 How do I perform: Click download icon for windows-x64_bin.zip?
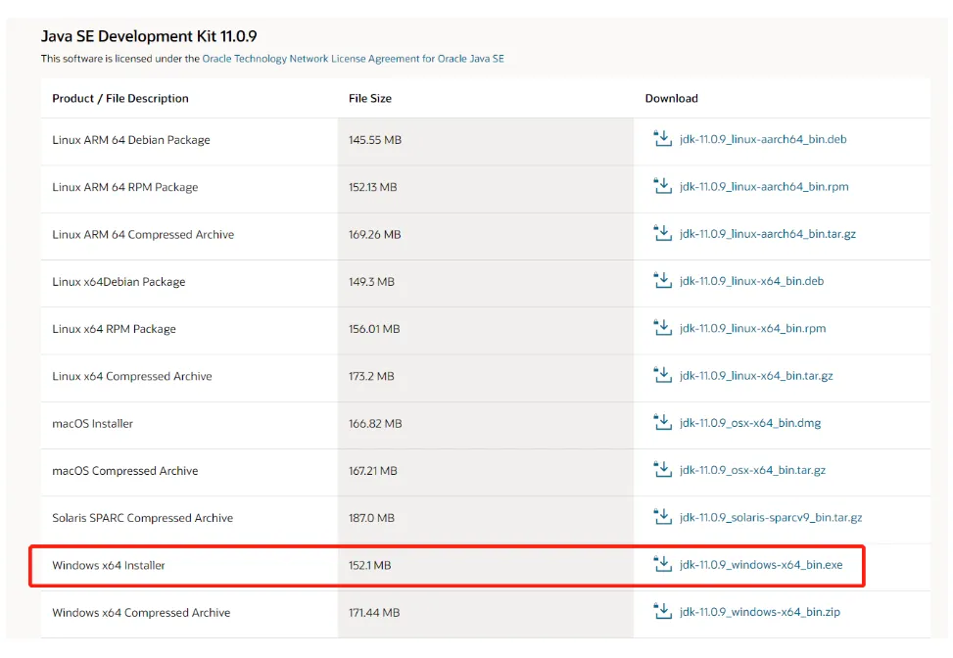pyautogui.click(x=662, y=612)
